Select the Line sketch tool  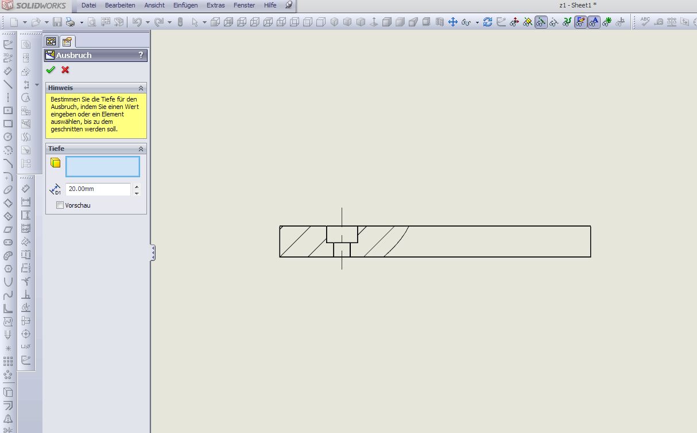(x=8, y=84)
